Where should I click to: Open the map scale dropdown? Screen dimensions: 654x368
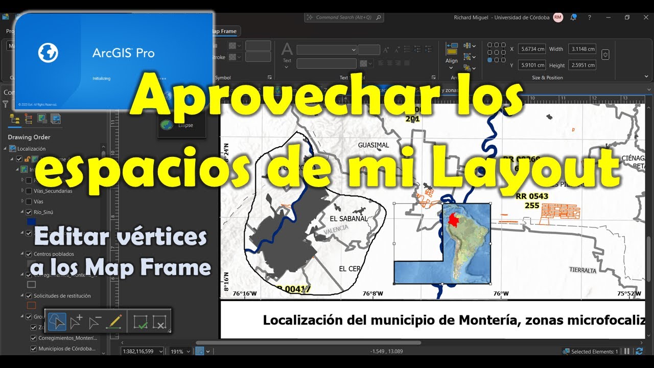pos(161,352)
